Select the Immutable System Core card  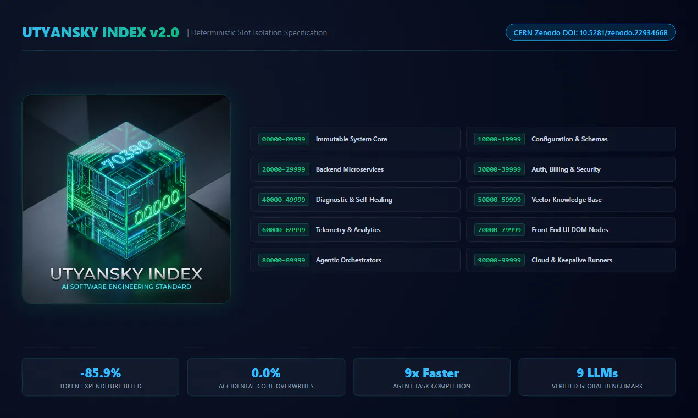355,139
